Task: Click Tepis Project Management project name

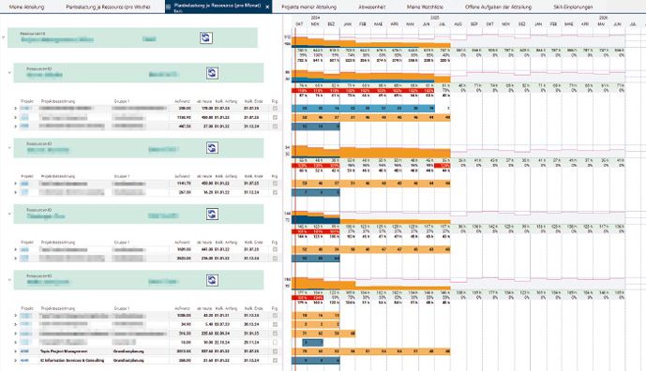Action: tap(64, 351)
